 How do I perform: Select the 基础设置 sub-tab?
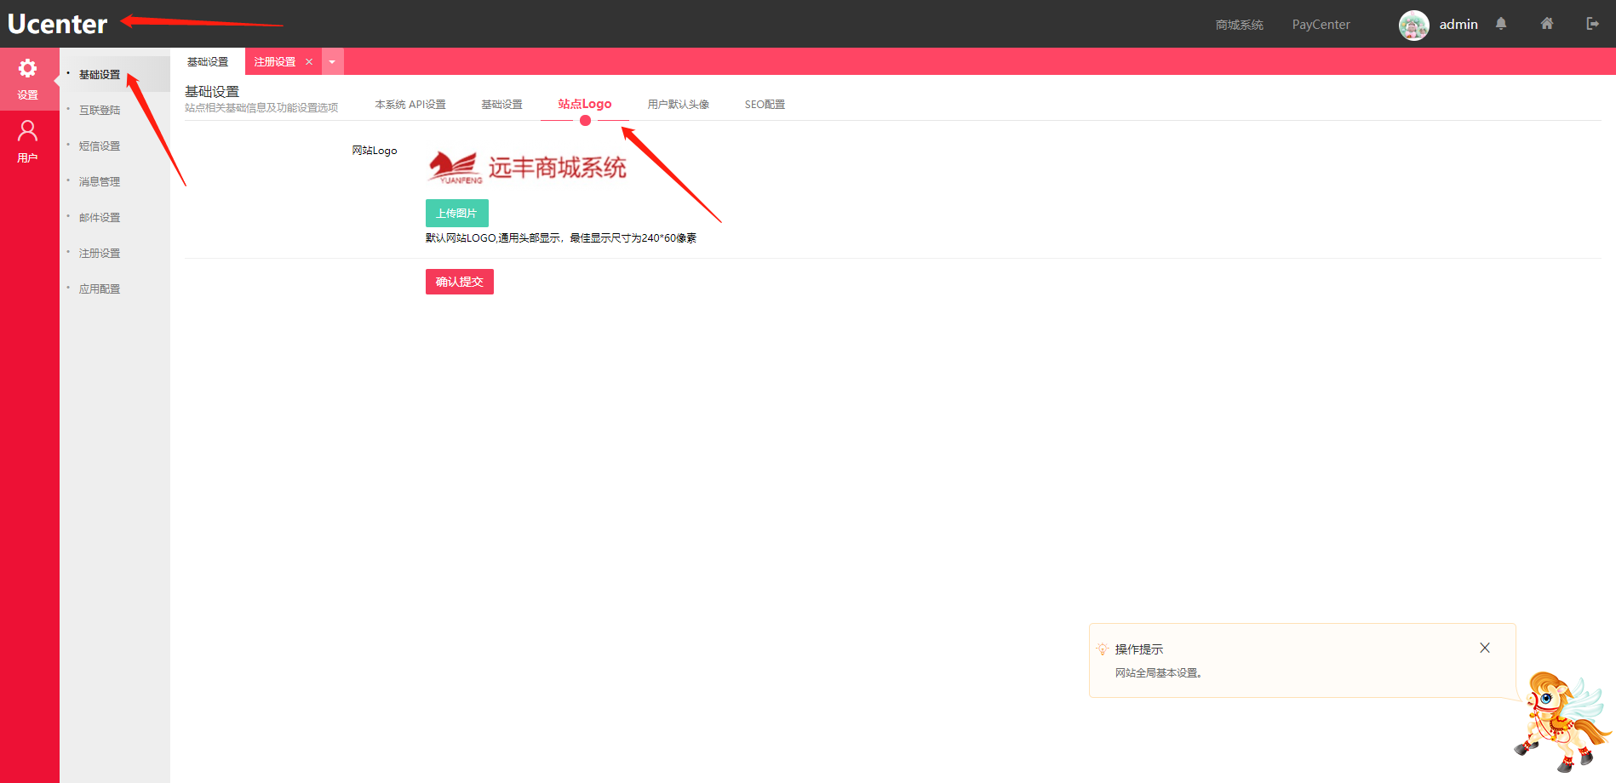(x=502, y=105)
